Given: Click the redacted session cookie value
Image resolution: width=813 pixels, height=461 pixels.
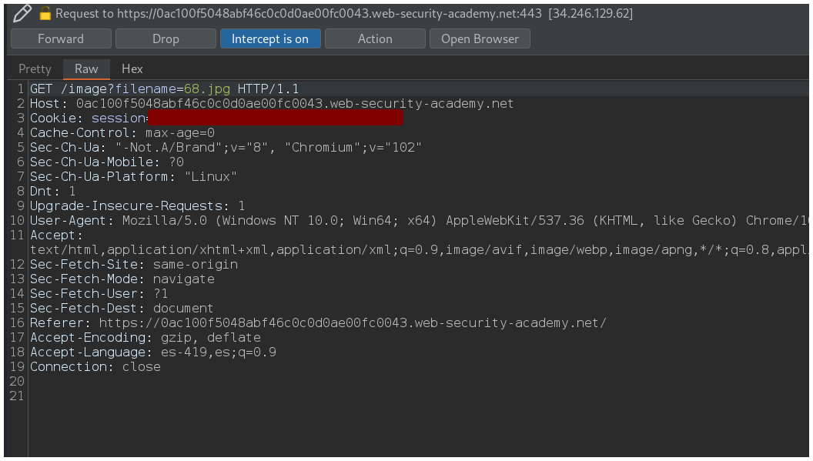Looking at the screenshot, I should click(275, 119).
